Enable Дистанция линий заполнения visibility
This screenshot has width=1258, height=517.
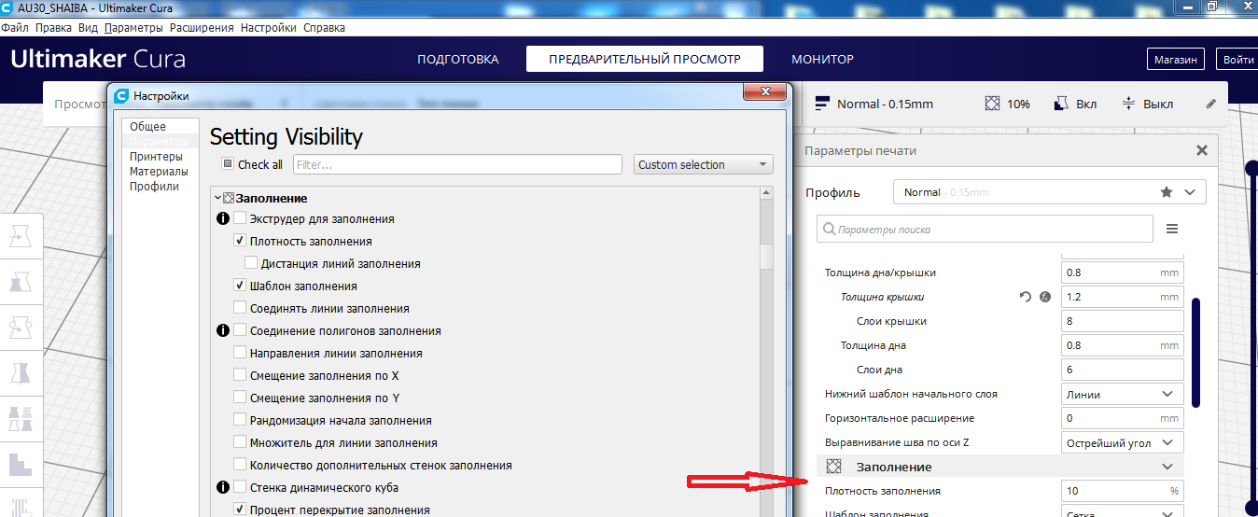pos(251,263)
